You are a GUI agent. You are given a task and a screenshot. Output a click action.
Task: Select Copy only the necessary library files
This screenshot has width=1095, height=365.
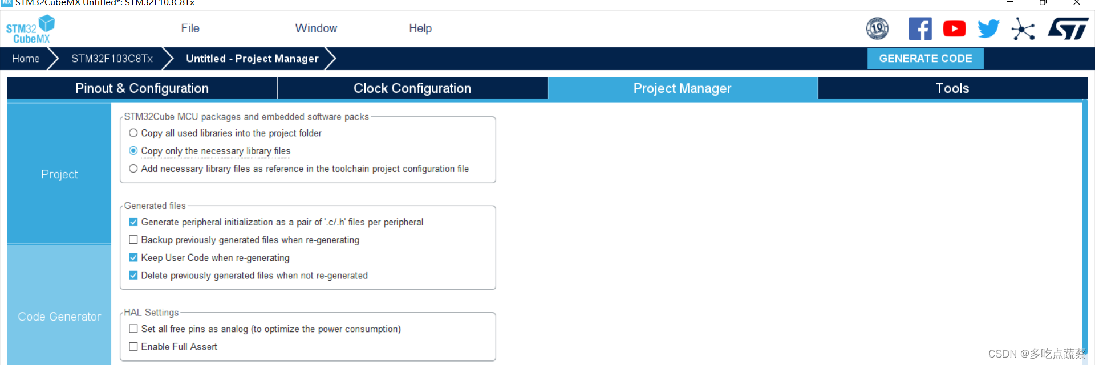pos(133,151)
